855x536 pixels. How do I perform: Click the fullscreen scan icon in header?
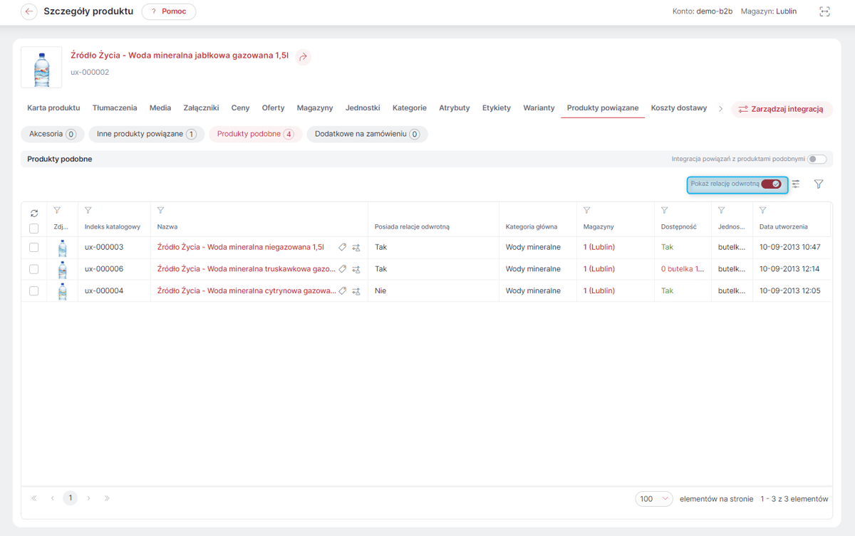824,11
